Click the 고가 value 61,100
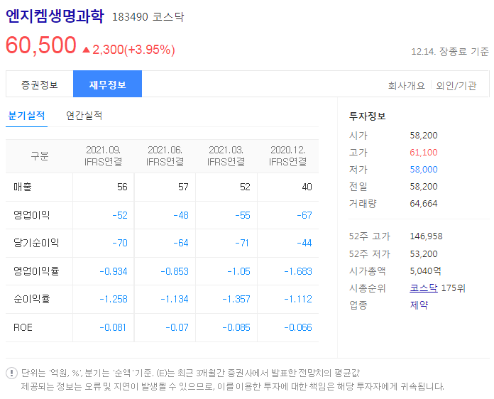The height and width of the screenshot is (399, 494). coord(424,152)
